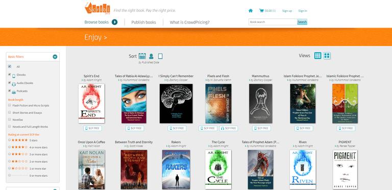Image resolution: width=392 pixels, height=190 pixels.
Task: Select 4 or more stars rating
Action: [10, 147]
